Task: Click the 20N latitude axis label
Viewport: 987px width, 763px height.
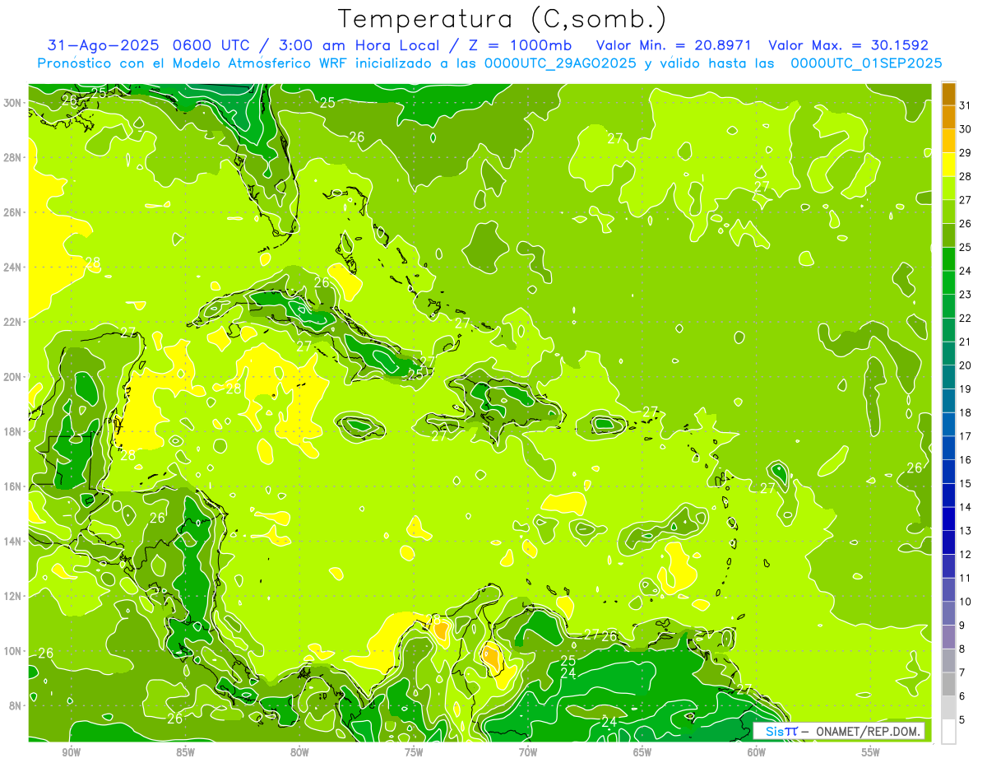Action: pos(13,377)
